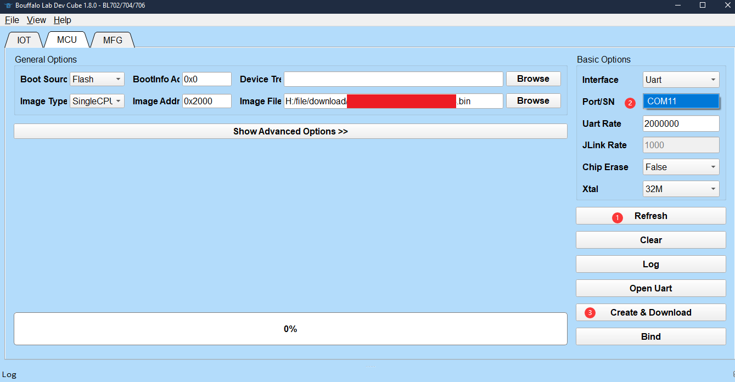Open the Image Type dropdown
The width and height of the screenshot is (735, 382).
point(97,101)
